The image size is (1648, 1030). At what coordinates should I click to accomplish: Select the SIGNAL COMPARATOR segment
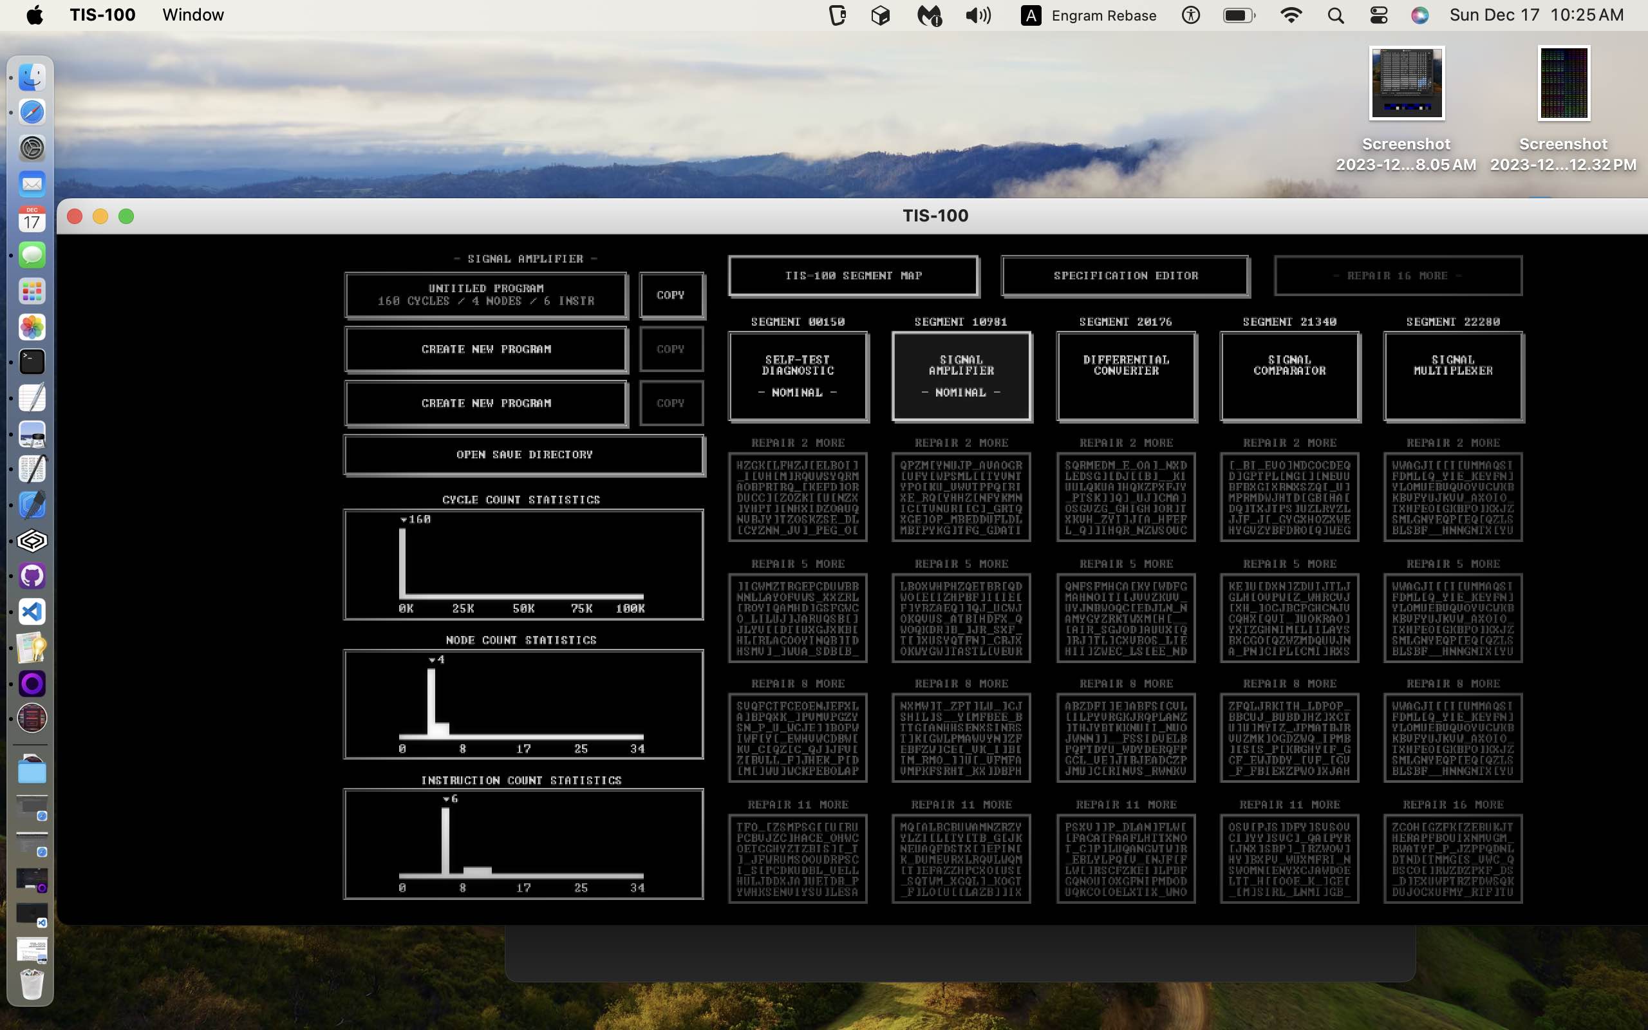[1290, 377]
